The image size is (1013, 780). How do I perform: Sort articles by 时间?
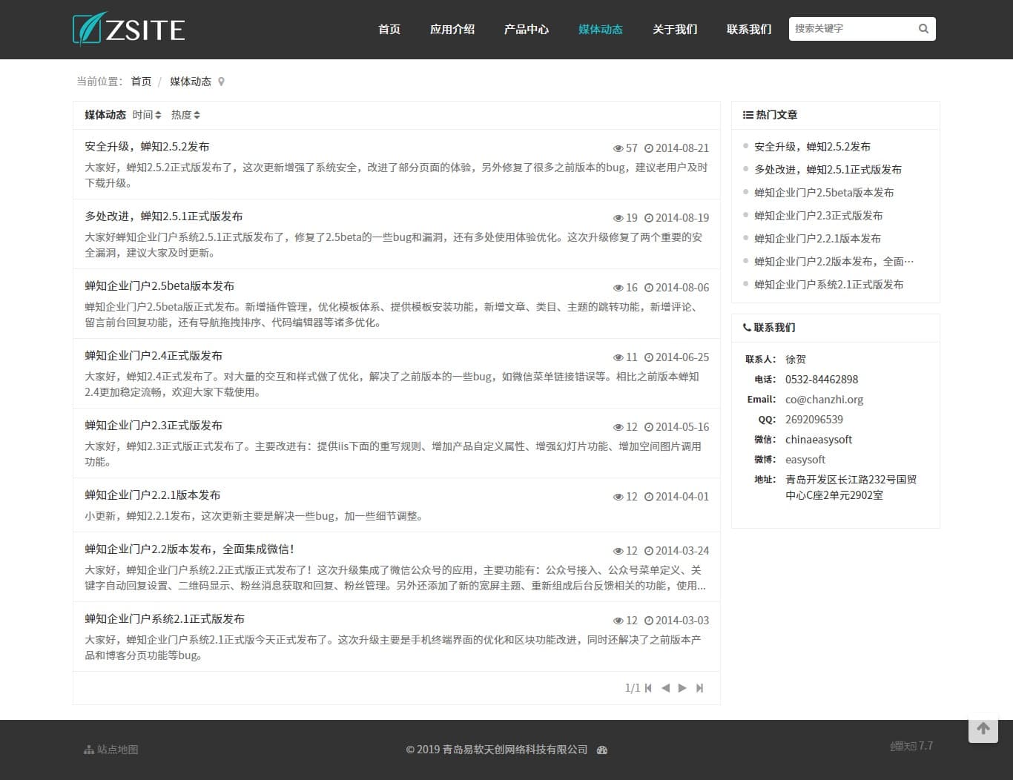click(x=147, y=115)
